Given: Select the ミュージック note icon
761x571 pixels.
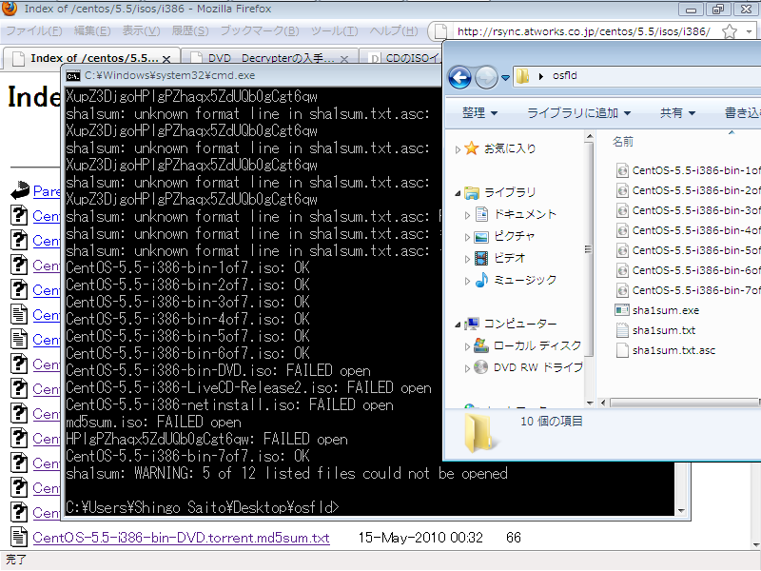Looking at the screenshot, I should pyautogui.click(x=481, y=279).
